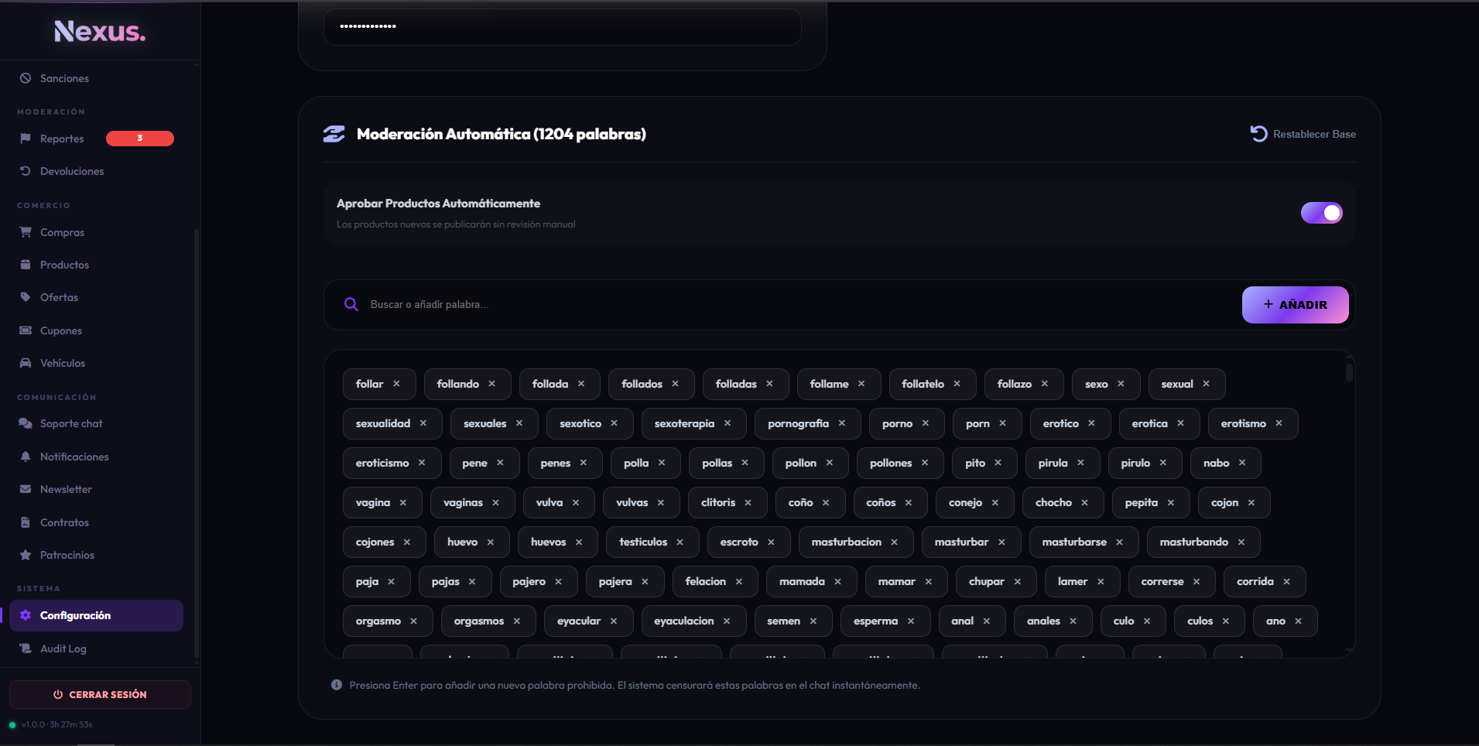Click the search magnifier icon

(351, 305)
